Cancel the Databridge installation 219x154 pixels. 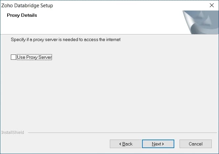coord(196,144)
